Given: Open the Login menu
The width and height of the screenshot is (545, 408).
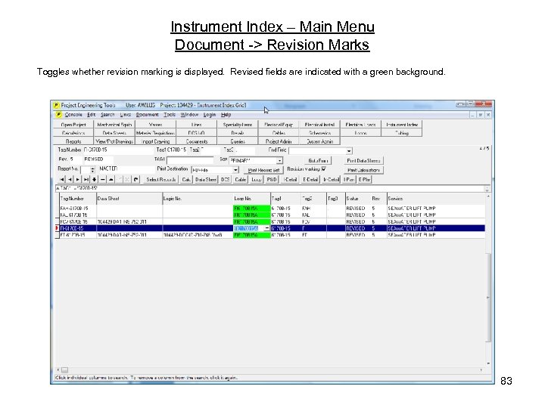Looking at the screenshot, I should (x=209, y=115).
